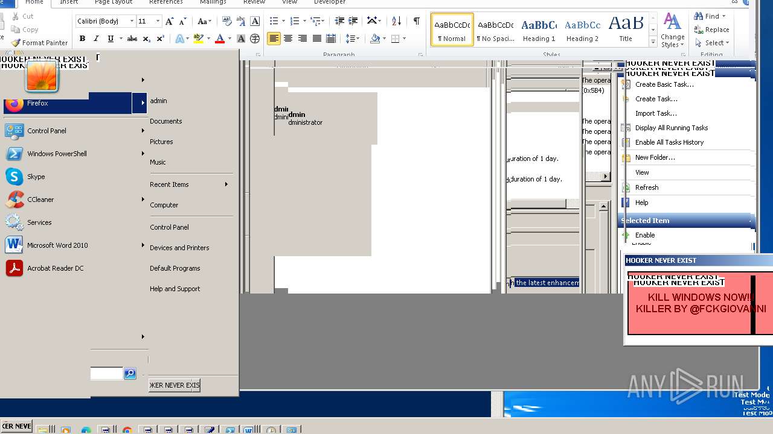The height and width of the screenshot is (434, 773).
Task: Open Windows PowerShell from Start menu
Action: 57,154
